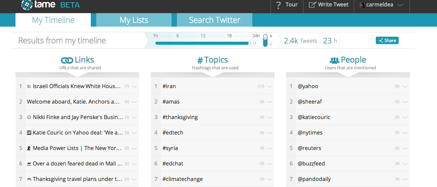Switch to Search Twitter tab
Image resolution: width=437 pixels, height=187 pixels.
tap(215, 20)
